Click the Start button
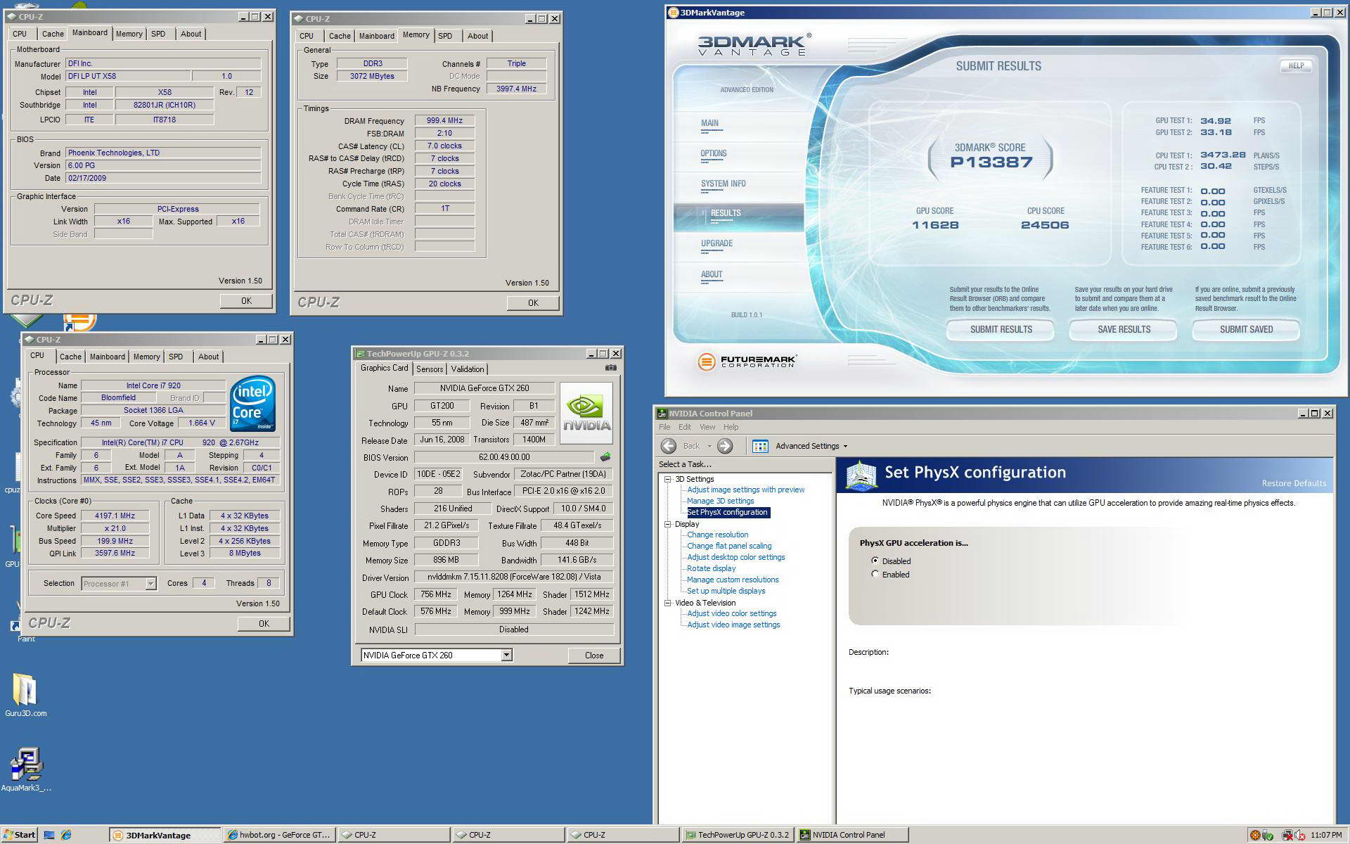Image resolution: width=1350 pixels, height=844 pixels. pyautogui.click(x=19, y=835)
